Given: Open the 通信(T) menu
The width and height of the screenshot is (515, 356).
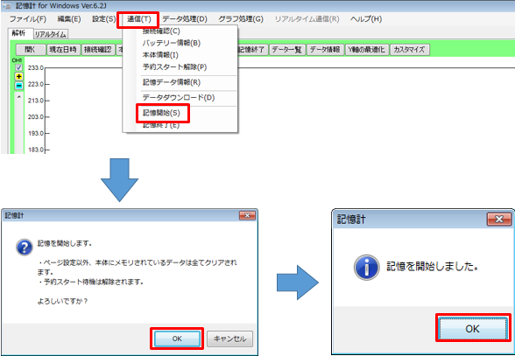Looking at the screenshot, I should point(139,19).
